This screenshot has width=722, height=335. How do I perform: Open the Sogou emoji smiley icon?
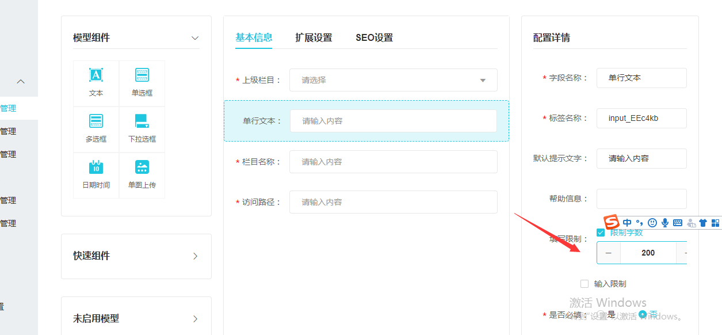pos(652,223)
